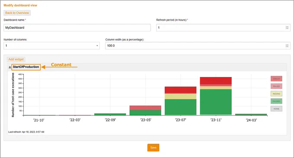The height and width of the screenshot is (158, 294).
Task: Click the small '24-03' bar
Action: tap(251, 115)
